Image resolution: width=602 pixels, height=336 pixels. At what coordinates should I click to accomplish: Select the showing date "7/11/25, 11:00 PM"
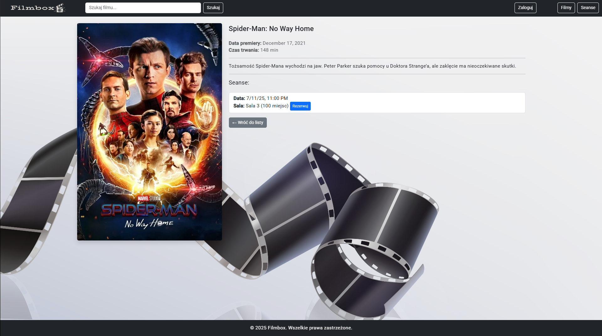(x=267, y=98)
